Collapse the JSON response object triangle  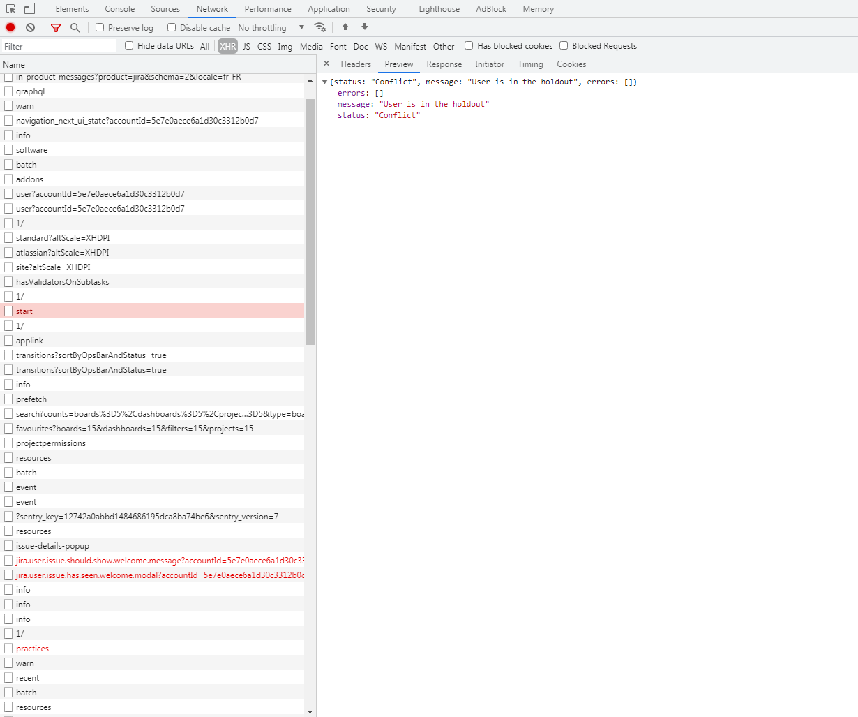[324, 82]
